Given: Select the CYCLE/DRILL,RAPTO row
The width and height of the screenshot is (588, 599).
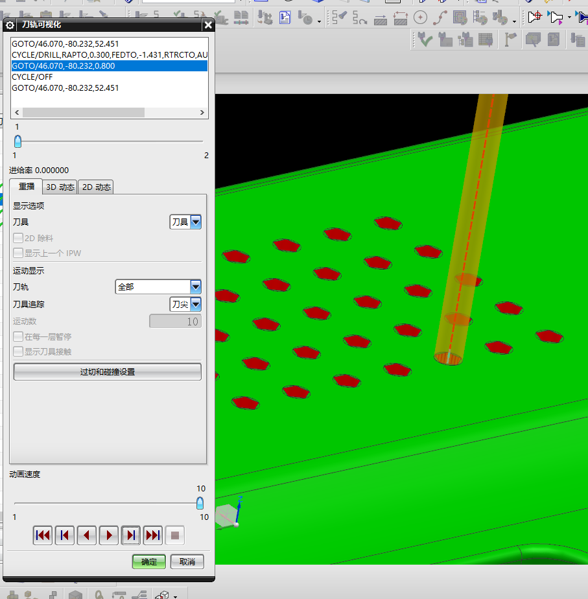Looking at the screenshot, I should tap(110, 54).
